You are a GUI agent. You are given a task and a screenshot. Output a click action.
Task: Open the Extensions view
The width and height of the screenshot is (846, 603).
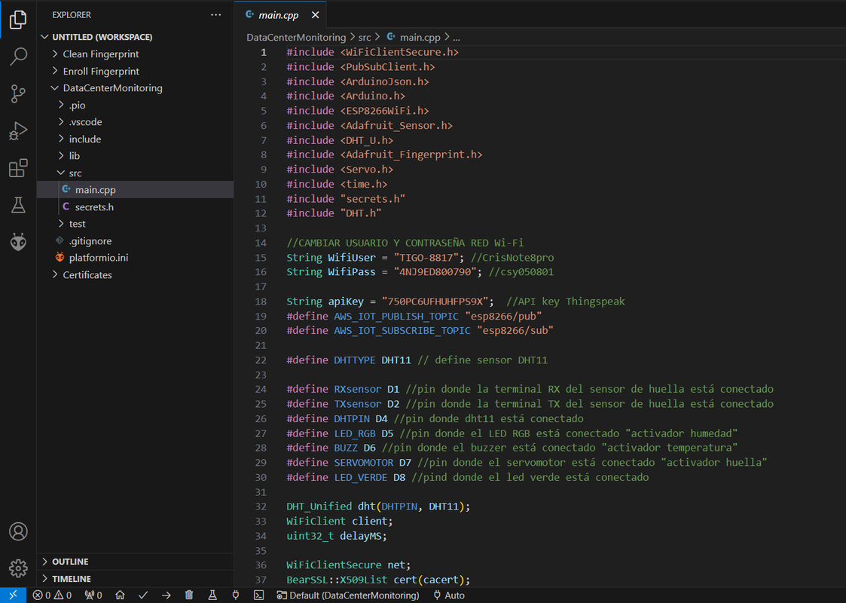click(x=18, y=168)
